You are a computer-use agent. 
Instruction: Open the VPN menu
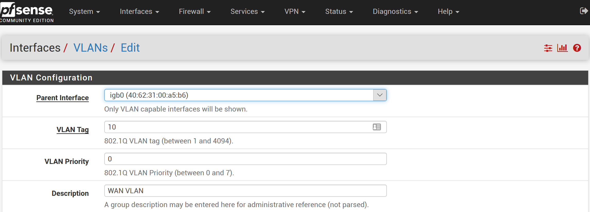(295, 12)
